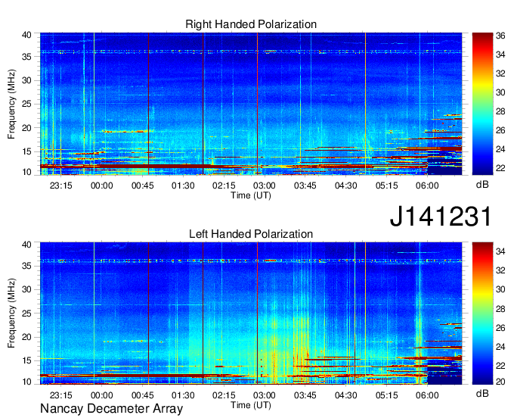This screenshot has height=418, width=514.
Task: Click the Right Handed spectrogram plot area
Action: [251, 104]
